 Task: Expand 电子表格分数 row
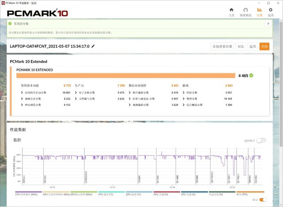click(76, 92)
